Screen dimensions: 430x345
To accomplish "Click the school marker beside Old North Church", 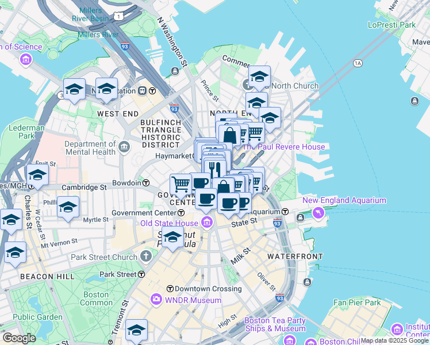I will click(x=259, y=78).
